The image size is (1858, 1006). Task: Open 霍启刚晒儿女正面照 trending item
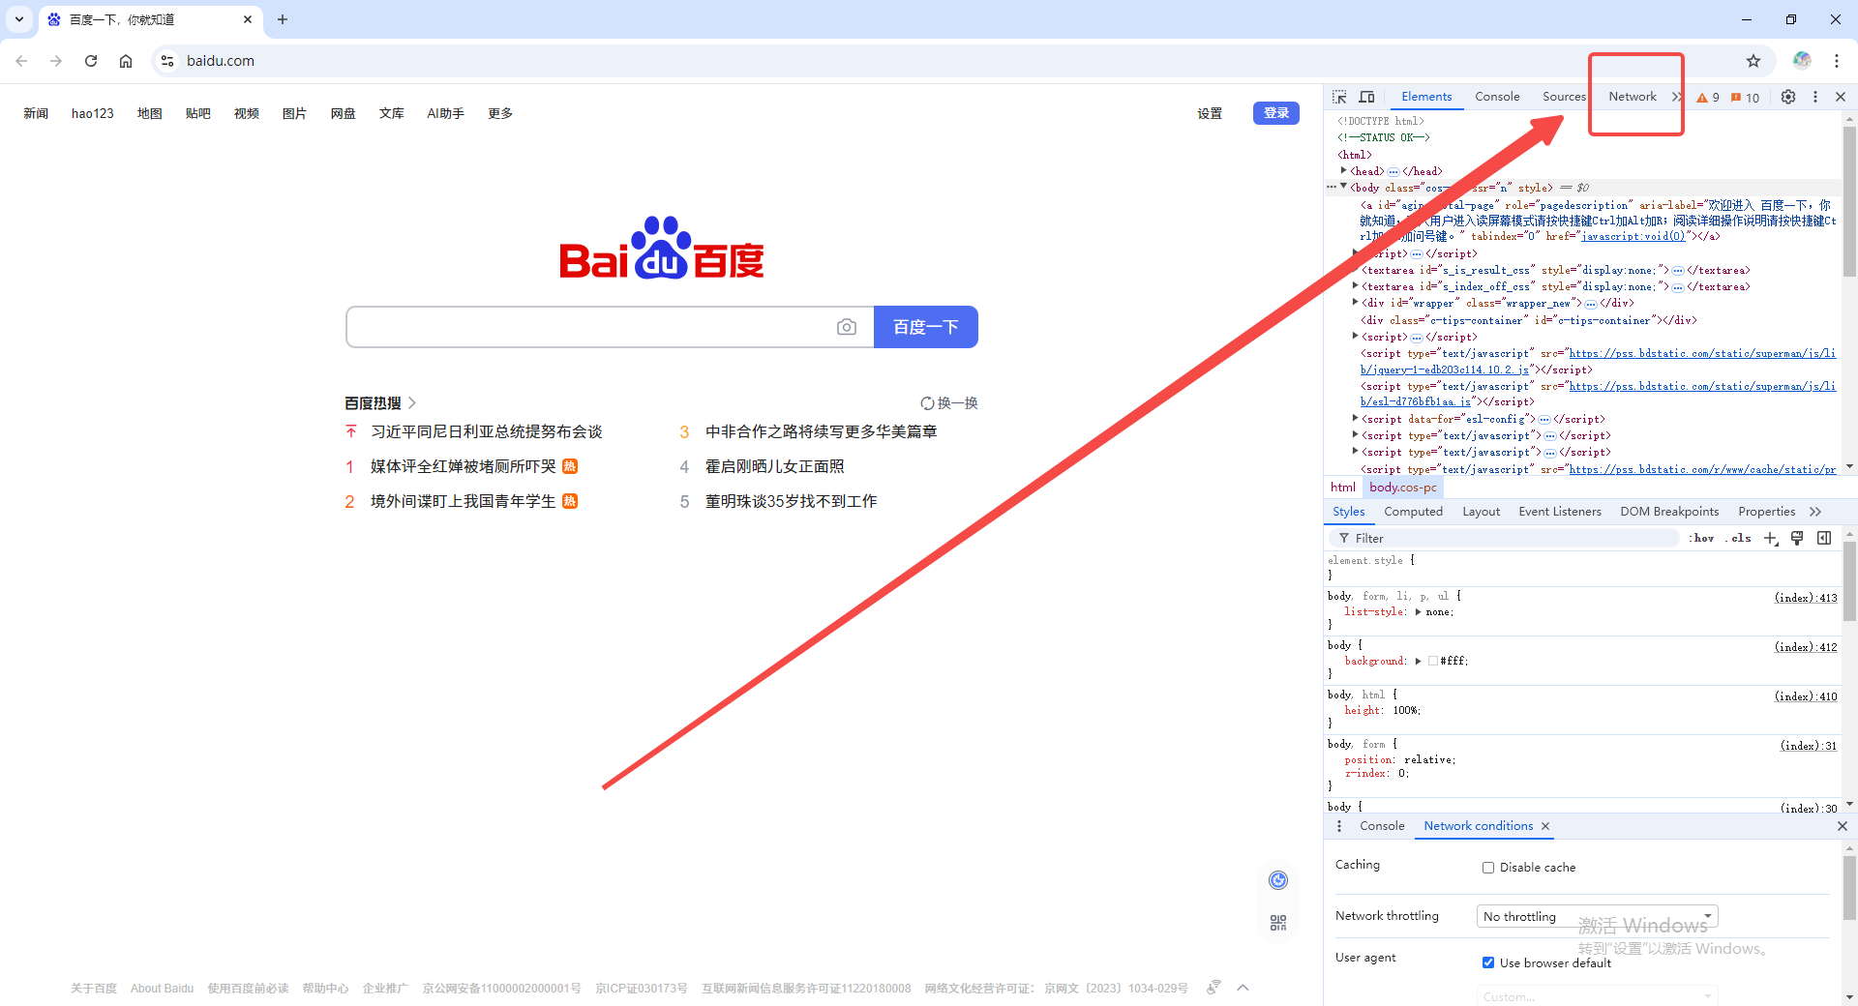point(774,467)
